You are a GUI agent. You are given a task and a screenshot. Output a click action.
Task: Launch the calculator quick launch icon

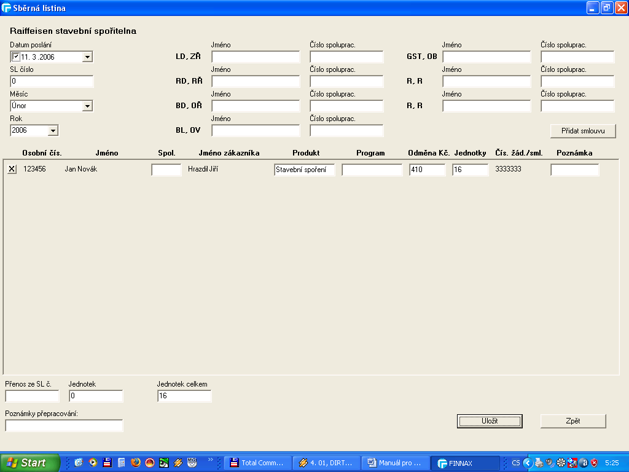[121, 463]
